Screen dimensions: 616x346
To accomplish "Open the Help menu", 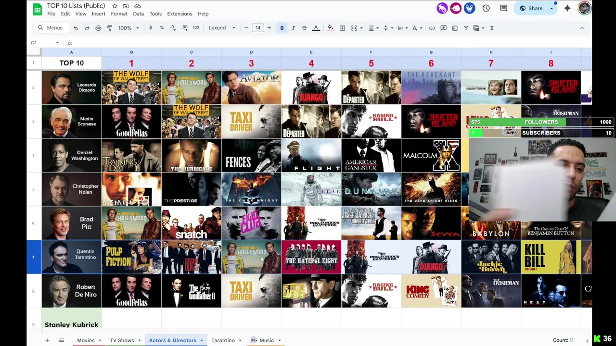I will click(x=203, y=14).
